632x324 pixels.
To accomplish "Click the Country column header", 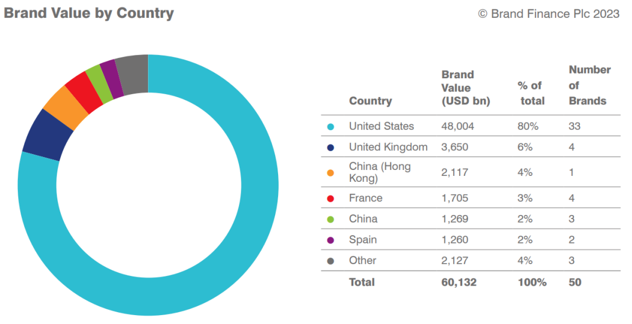I will click(370, 101).
